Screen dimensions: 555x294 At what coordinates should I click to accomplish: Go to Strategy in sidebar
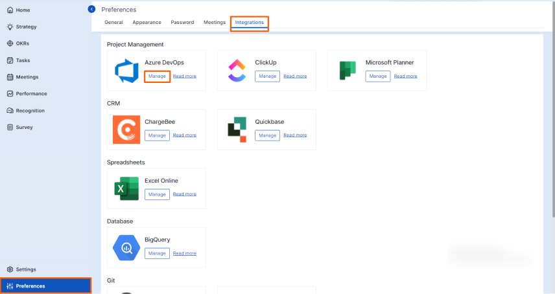tap(26, 27)
